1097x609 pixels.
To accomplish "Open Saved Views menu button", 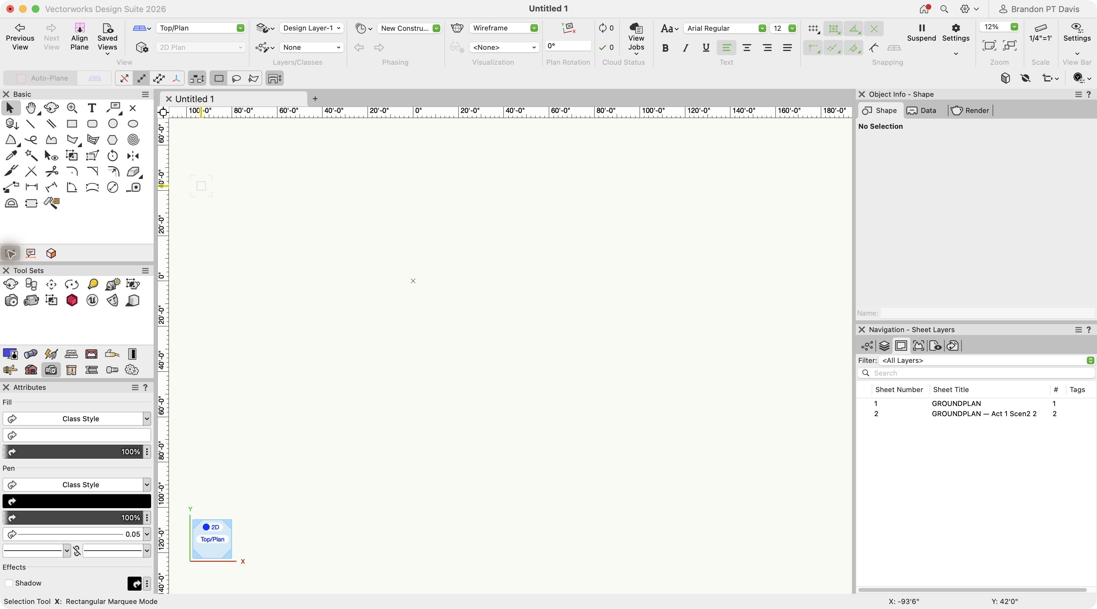I will 107,38.
